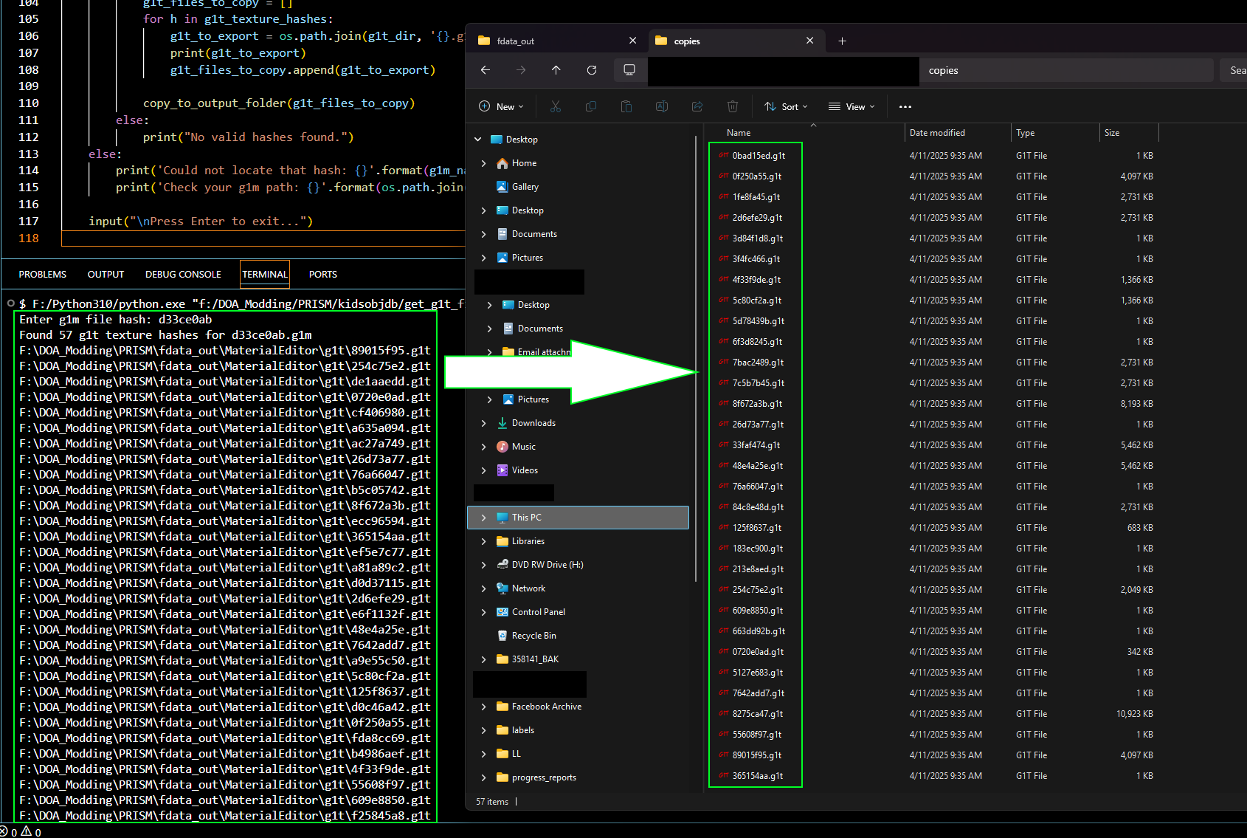Close the fdata_out tab
1247x838 pixels.
point(632,41)
